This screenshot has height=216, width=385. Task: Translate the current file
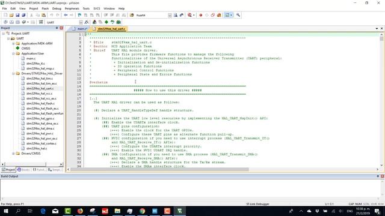pyautogui.click(x=5, y=22)
